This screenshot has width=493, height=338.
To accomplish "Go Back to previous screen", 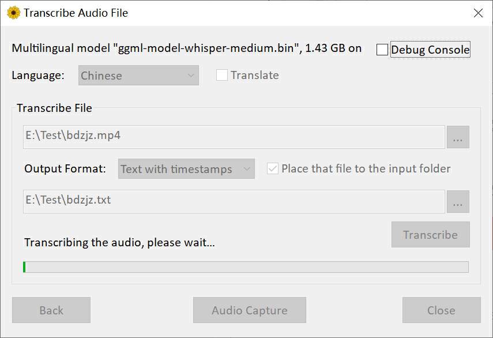I will coord(51,310).
